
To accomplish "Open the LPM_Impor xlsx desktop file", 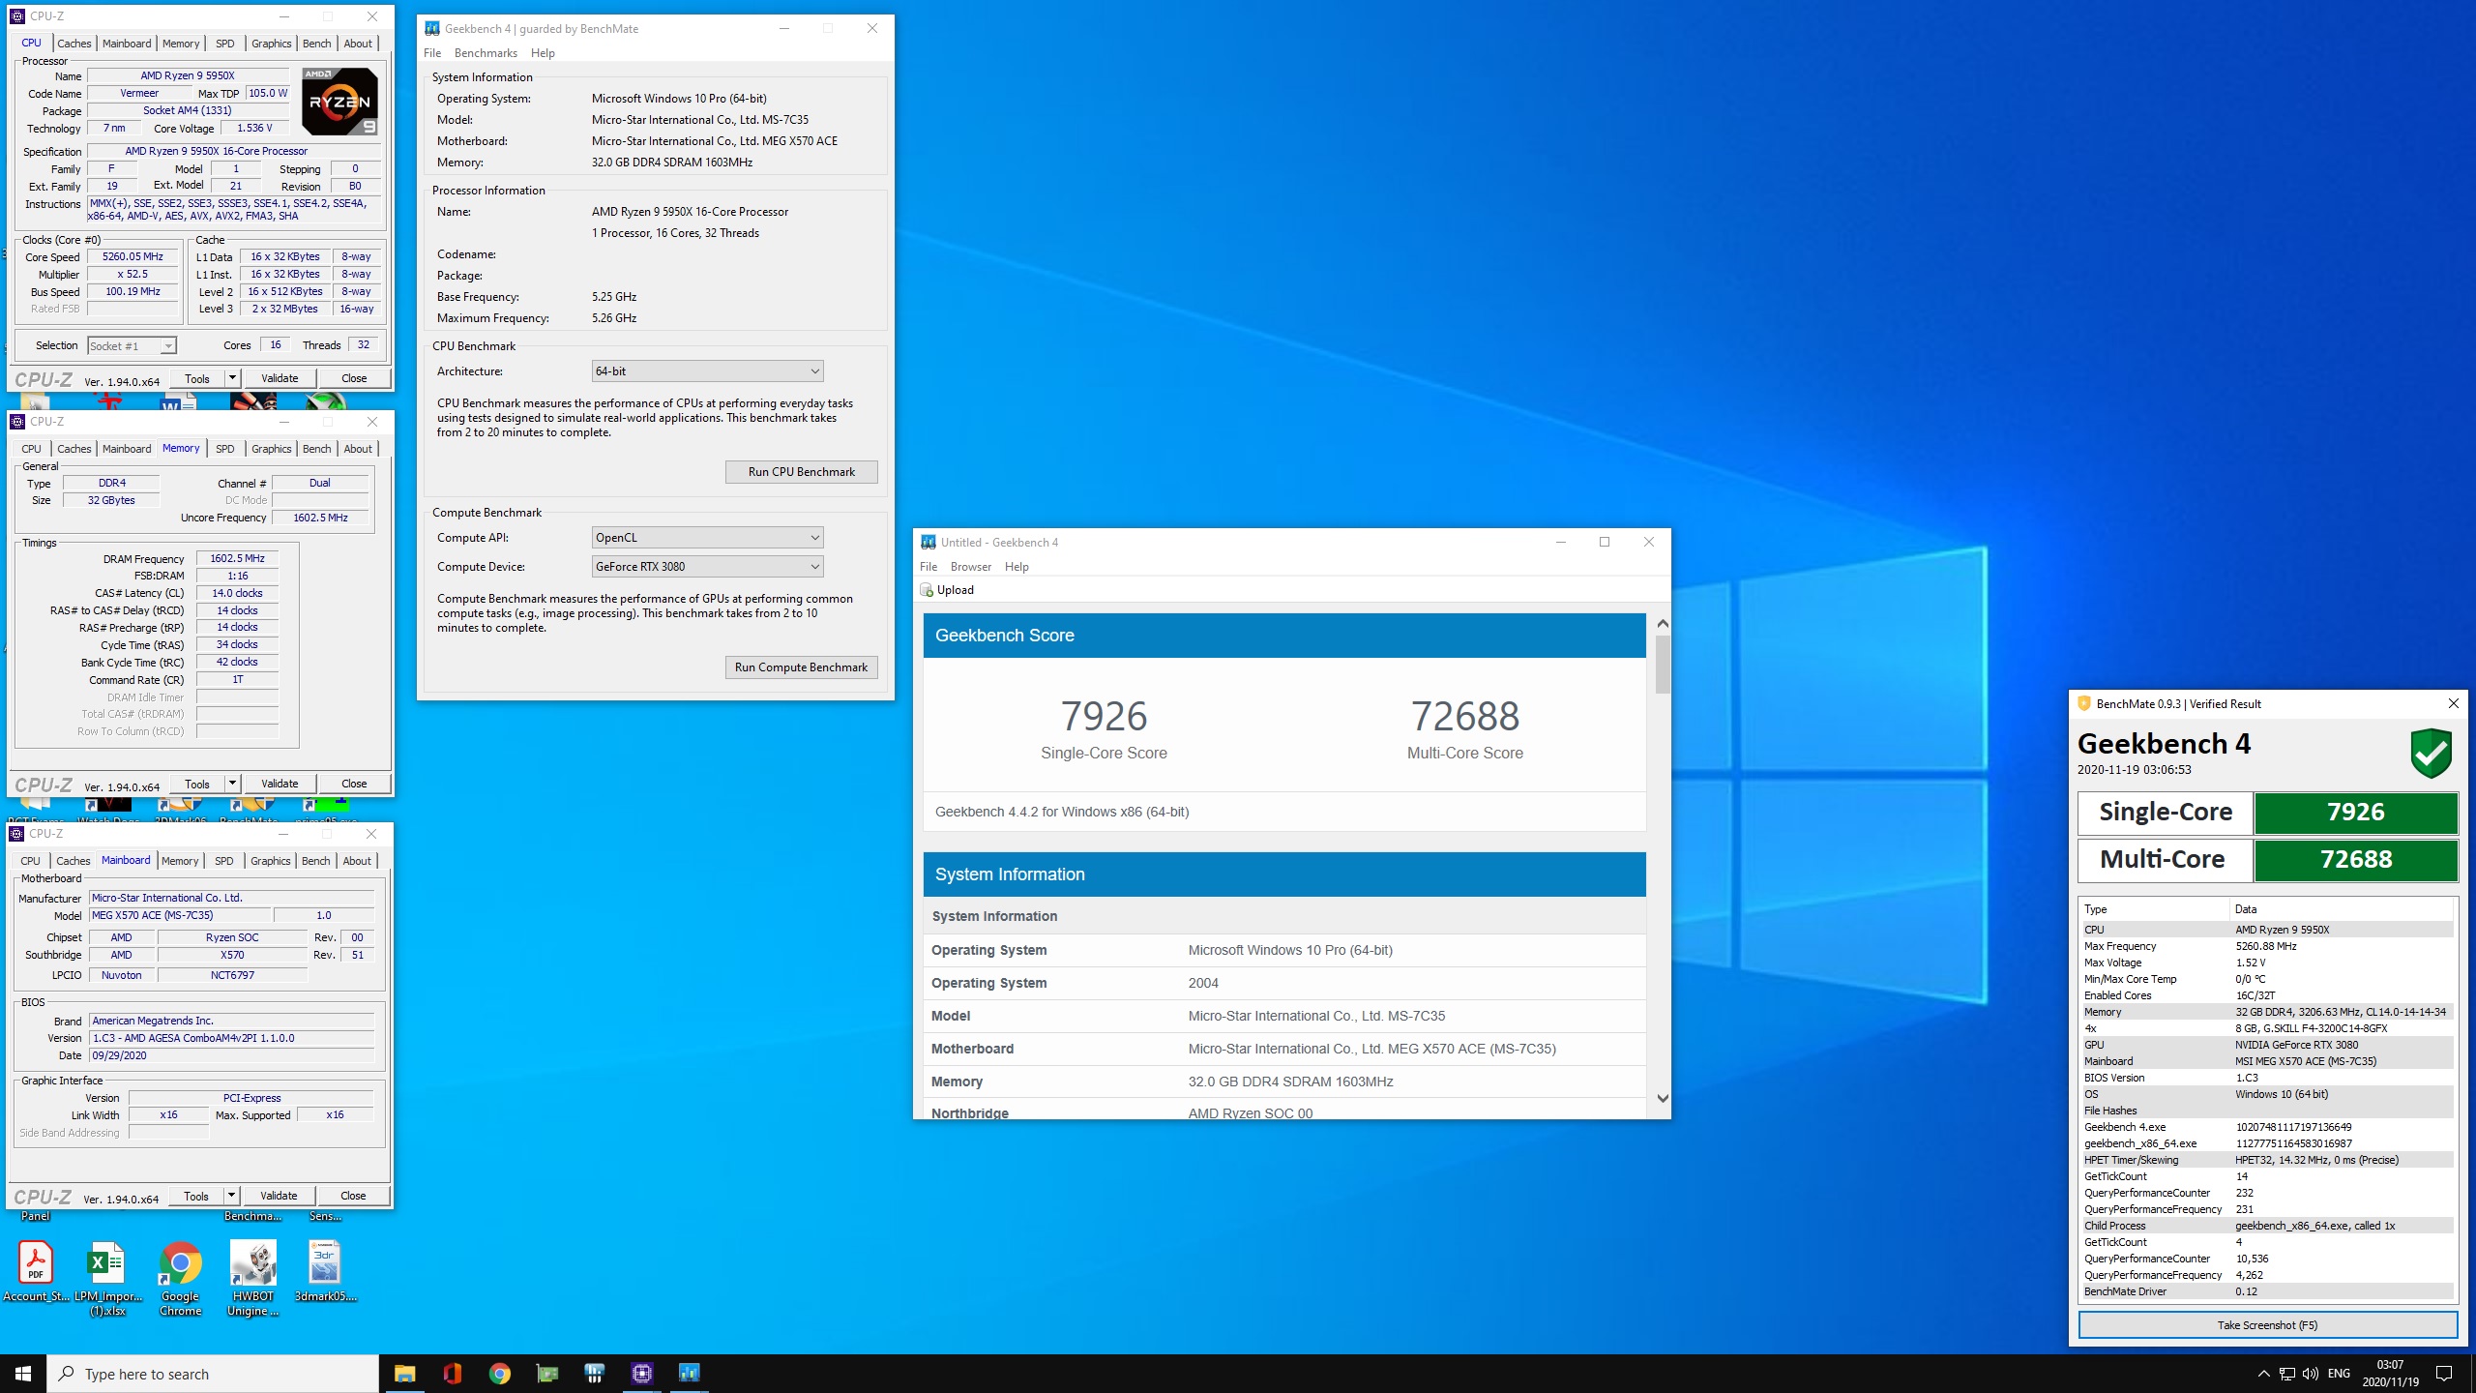I will coord(107,1278).
